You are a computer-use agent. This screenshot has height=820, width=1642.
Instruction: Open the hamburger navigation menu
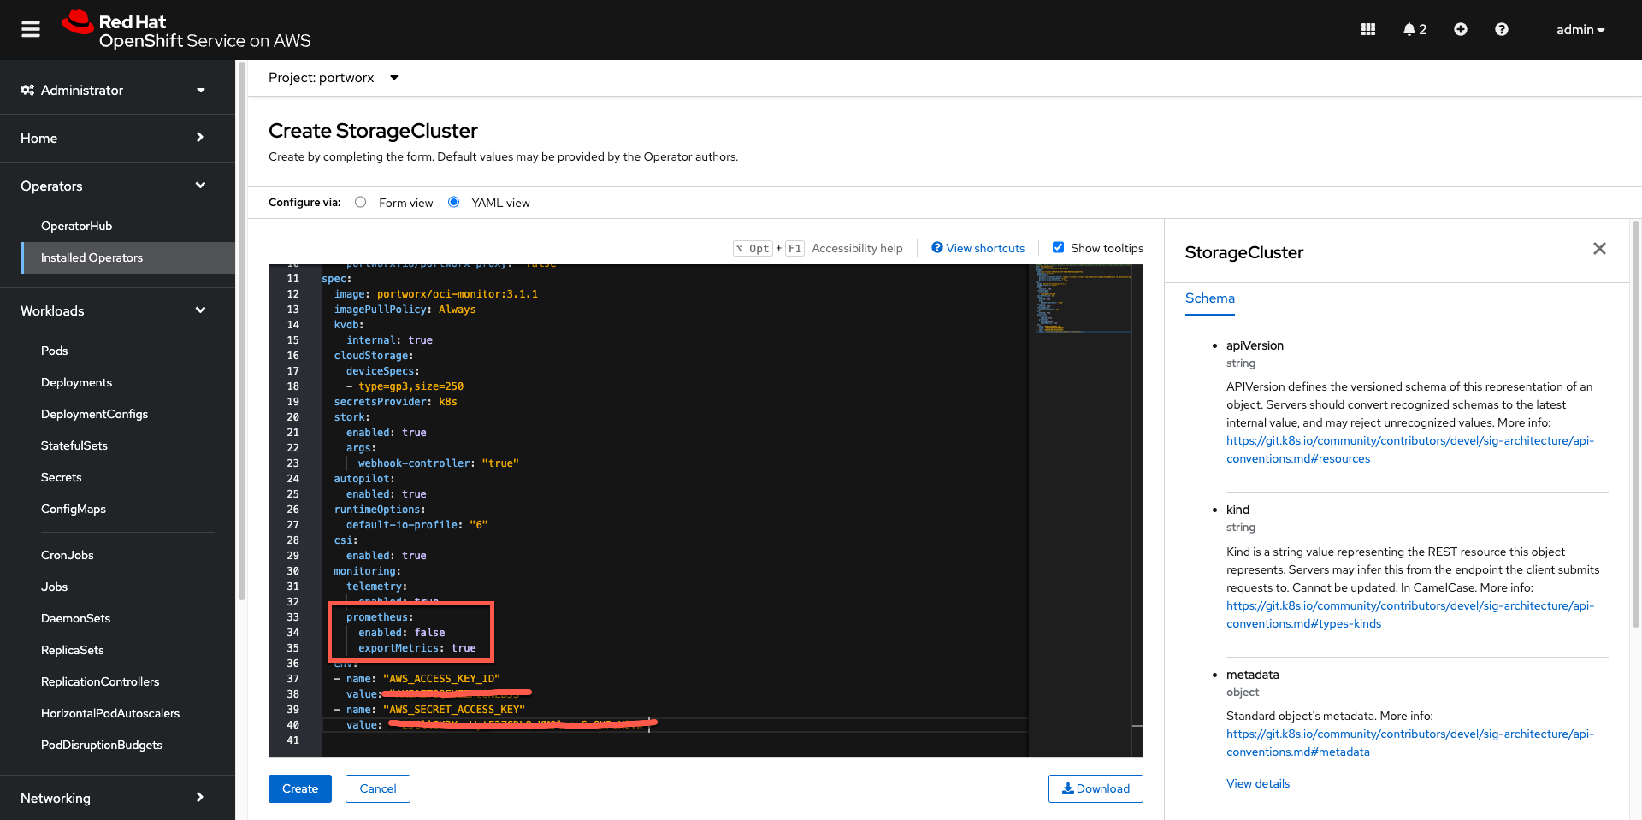(30, 28)
